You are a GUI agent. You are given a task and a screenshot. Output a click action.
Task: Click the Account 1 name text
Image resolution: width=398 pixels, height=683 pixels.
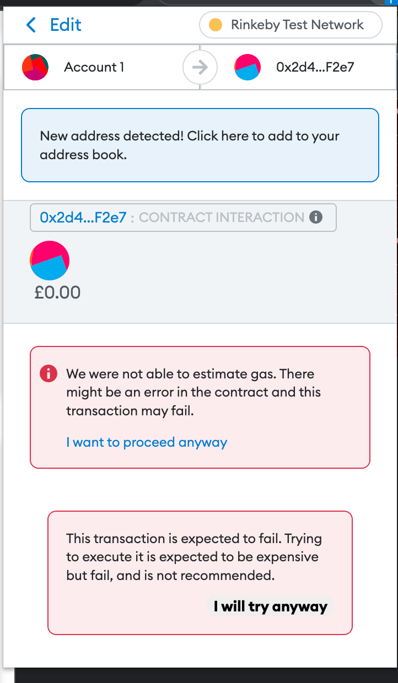(94, 67)
